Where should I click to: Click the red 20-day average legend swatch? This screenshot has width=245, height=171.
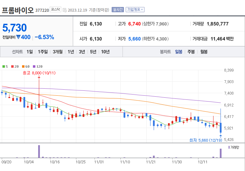click(x=12, y=67)
